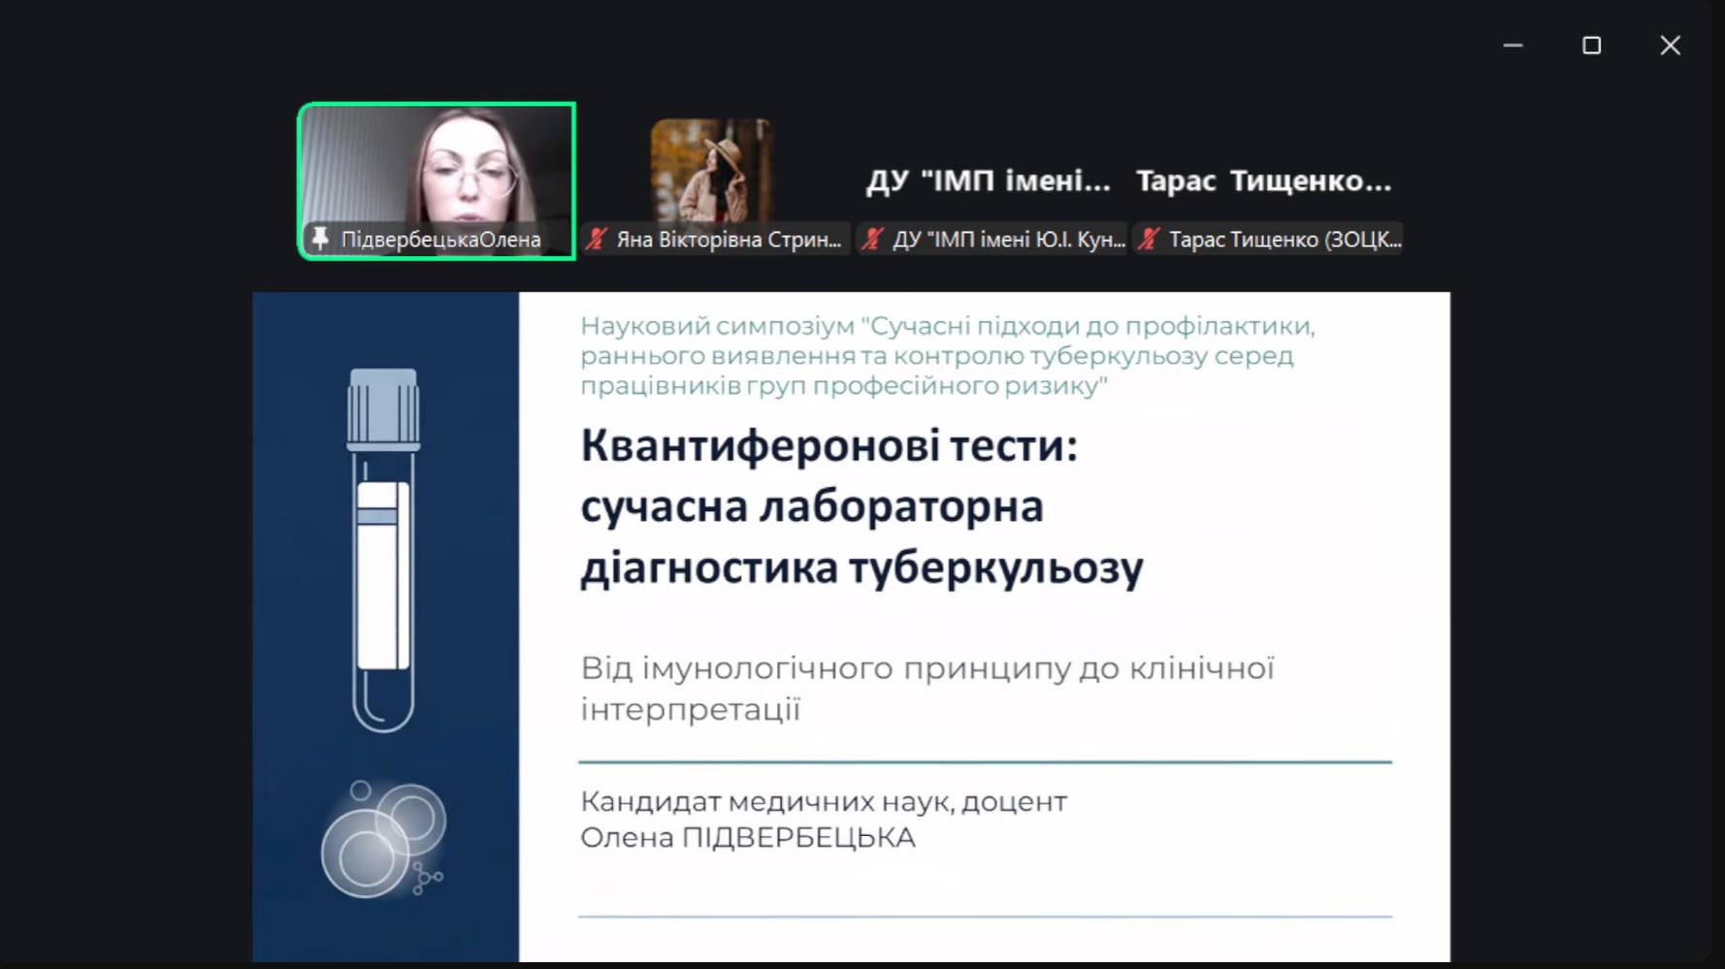1725x969 pixels.
Task: Minimize the meeting window
Action: [x=1513, y=46]
